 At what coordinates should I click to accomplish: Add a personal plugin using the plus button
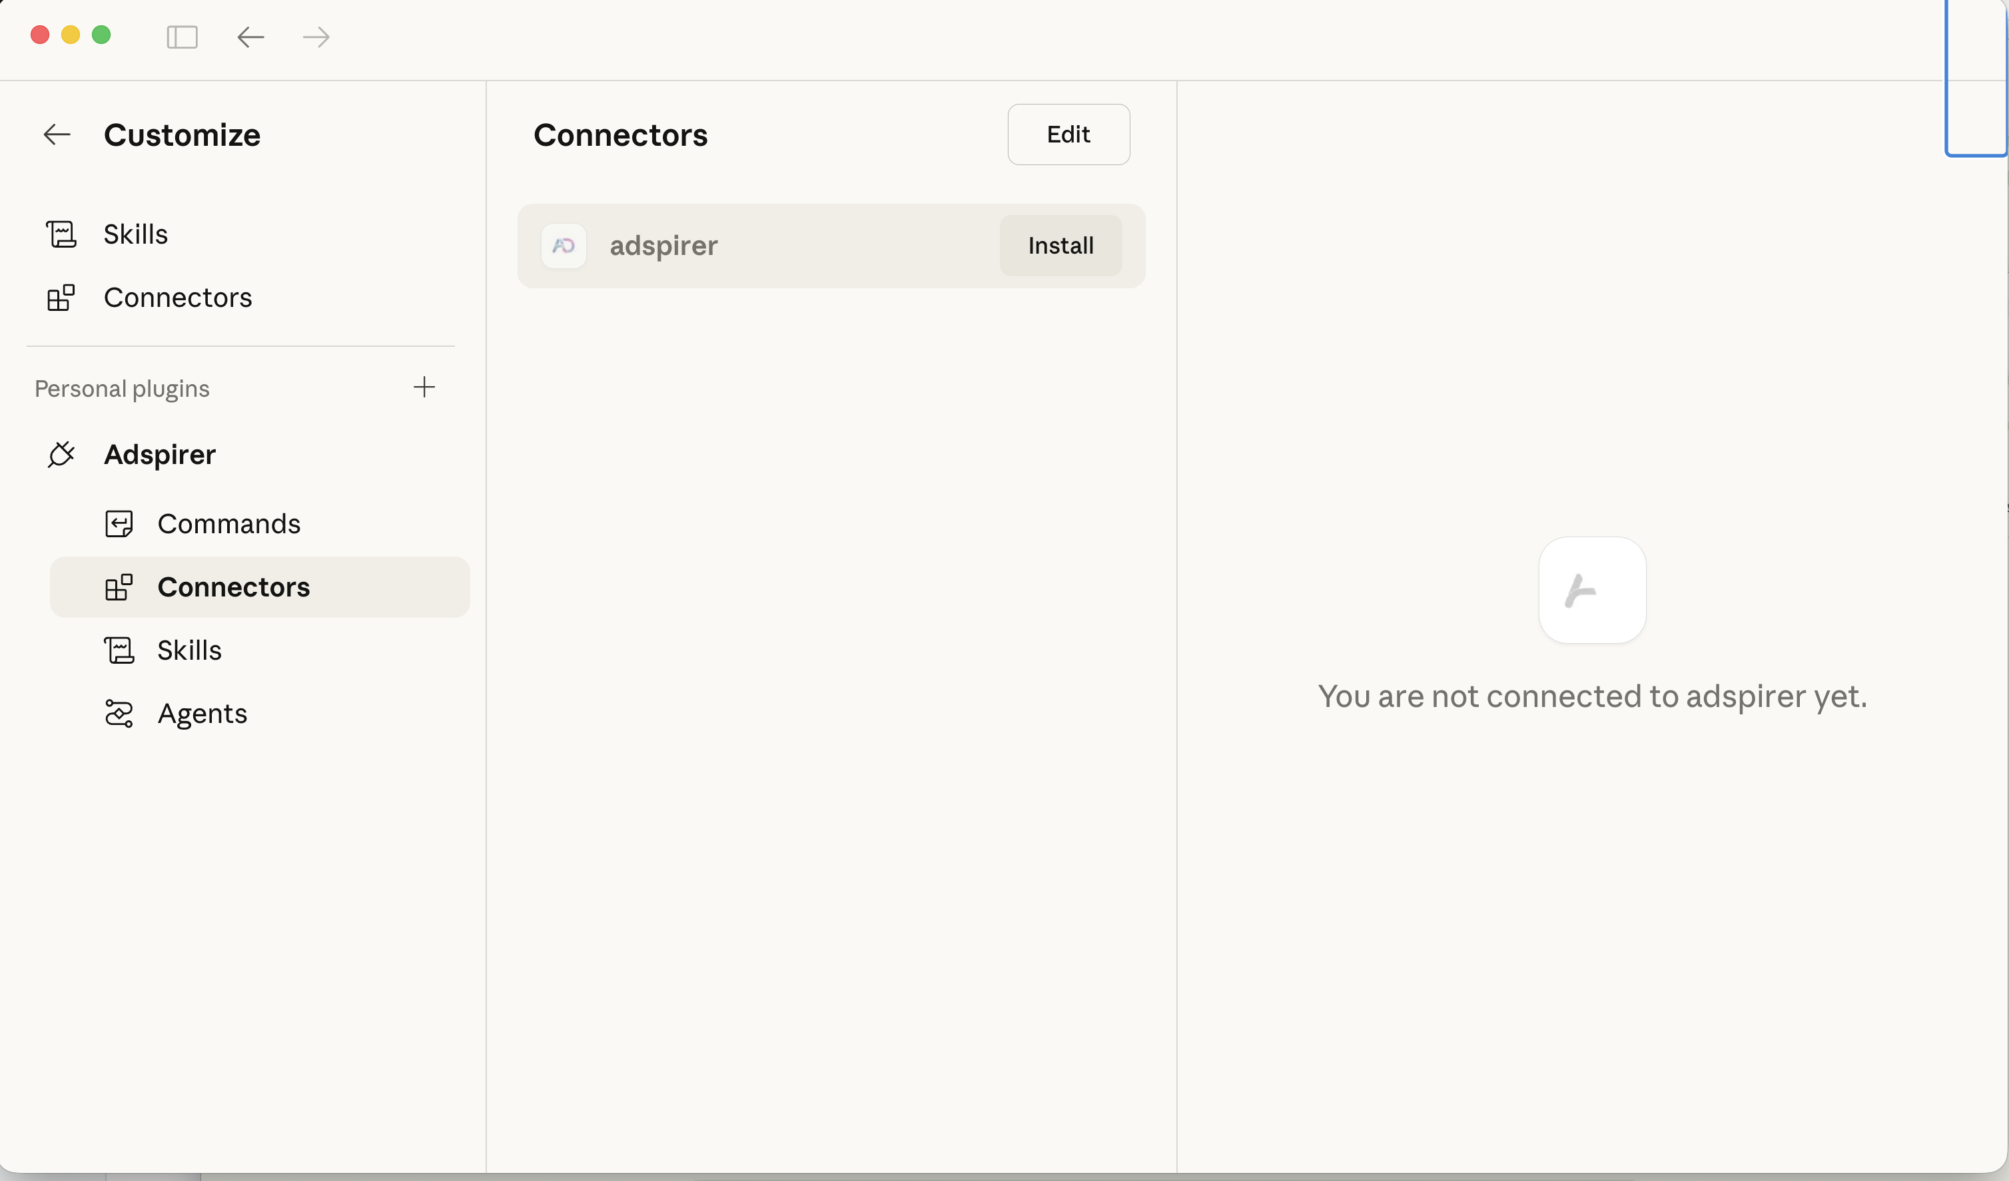[x=425, y=388]
